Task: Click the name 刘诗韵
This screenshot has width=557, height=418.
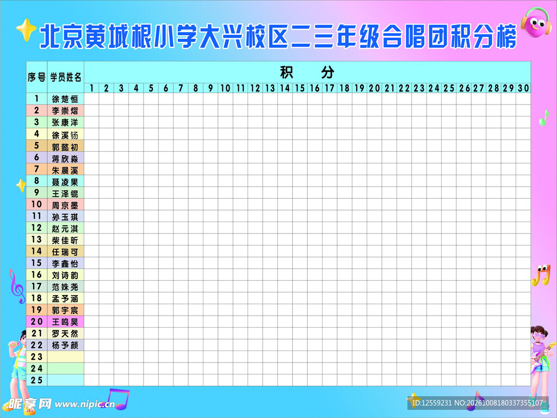Action: pos(65,275)
